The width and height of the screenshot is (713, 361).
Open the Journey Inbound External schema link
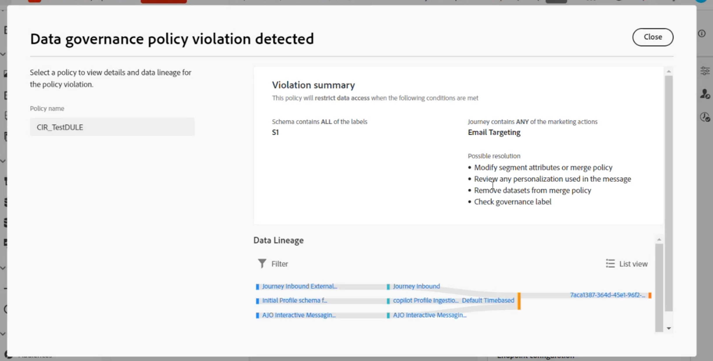(x=299, y=286)
